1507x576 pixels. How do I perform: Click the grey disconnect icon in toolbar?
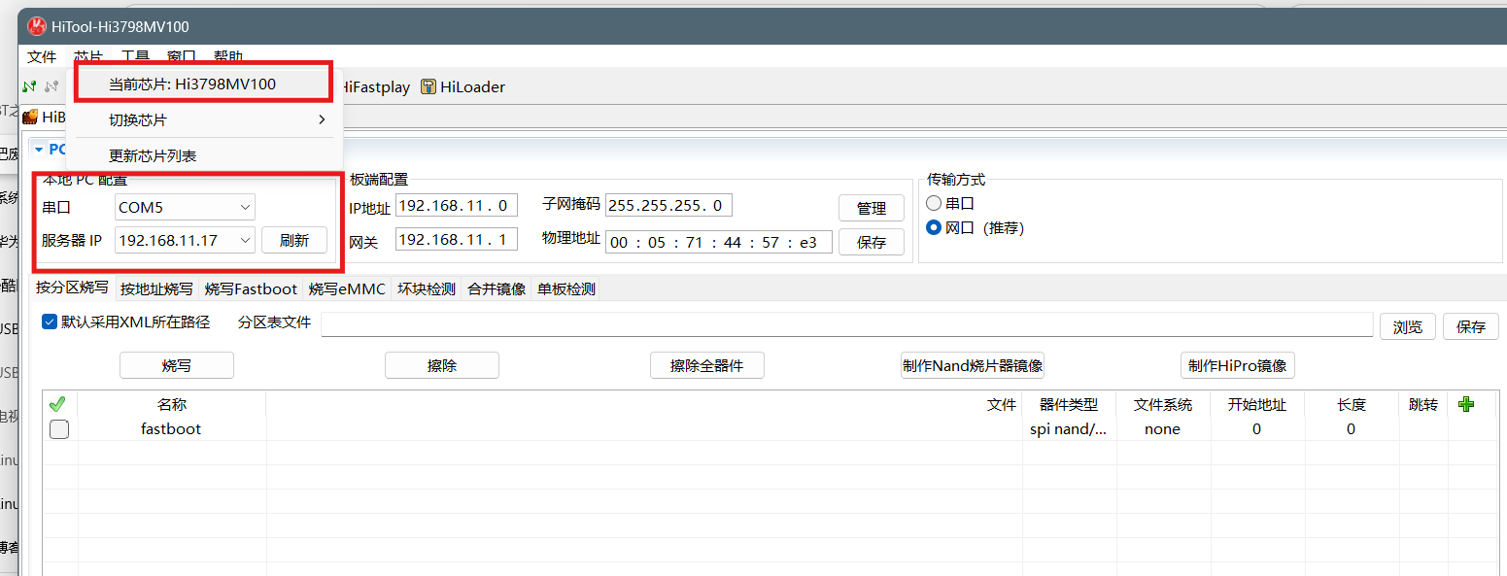pyautogui.click(x=51, y=86)
